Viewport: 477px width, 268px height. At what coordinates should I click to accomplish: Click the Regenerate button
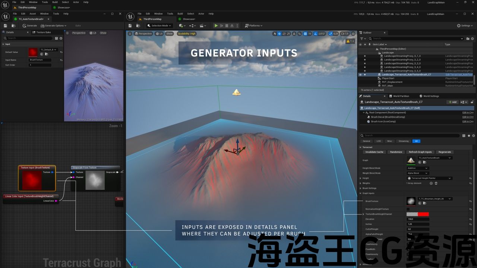click(x=445, y=152)
